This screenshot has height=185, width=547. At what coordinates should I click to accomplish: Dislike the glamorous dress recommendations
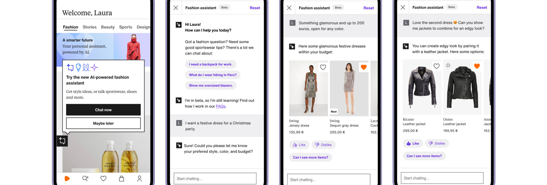pos(323,145)
